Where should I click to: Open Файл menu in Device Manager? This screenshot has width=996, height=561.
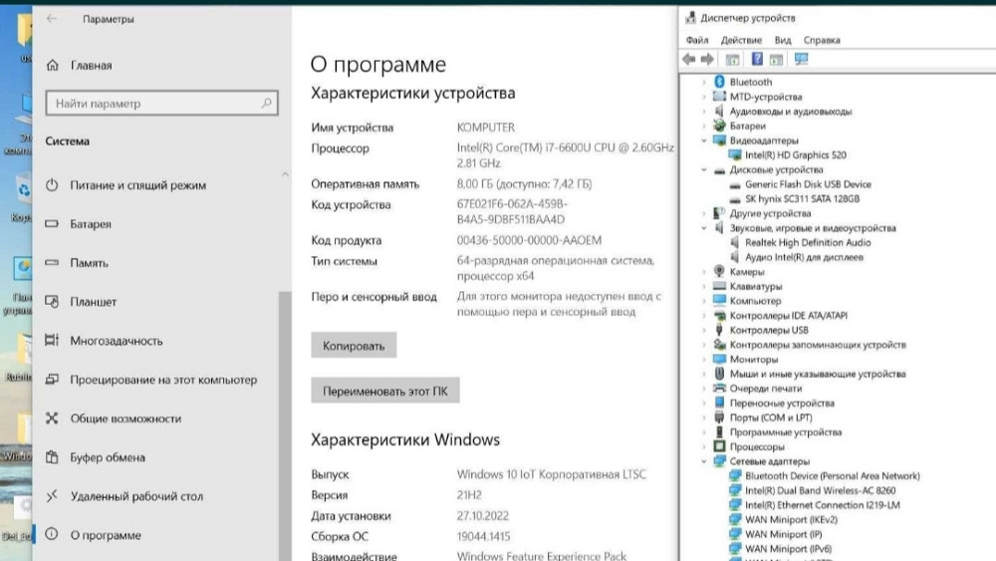(x=697, y=40)
